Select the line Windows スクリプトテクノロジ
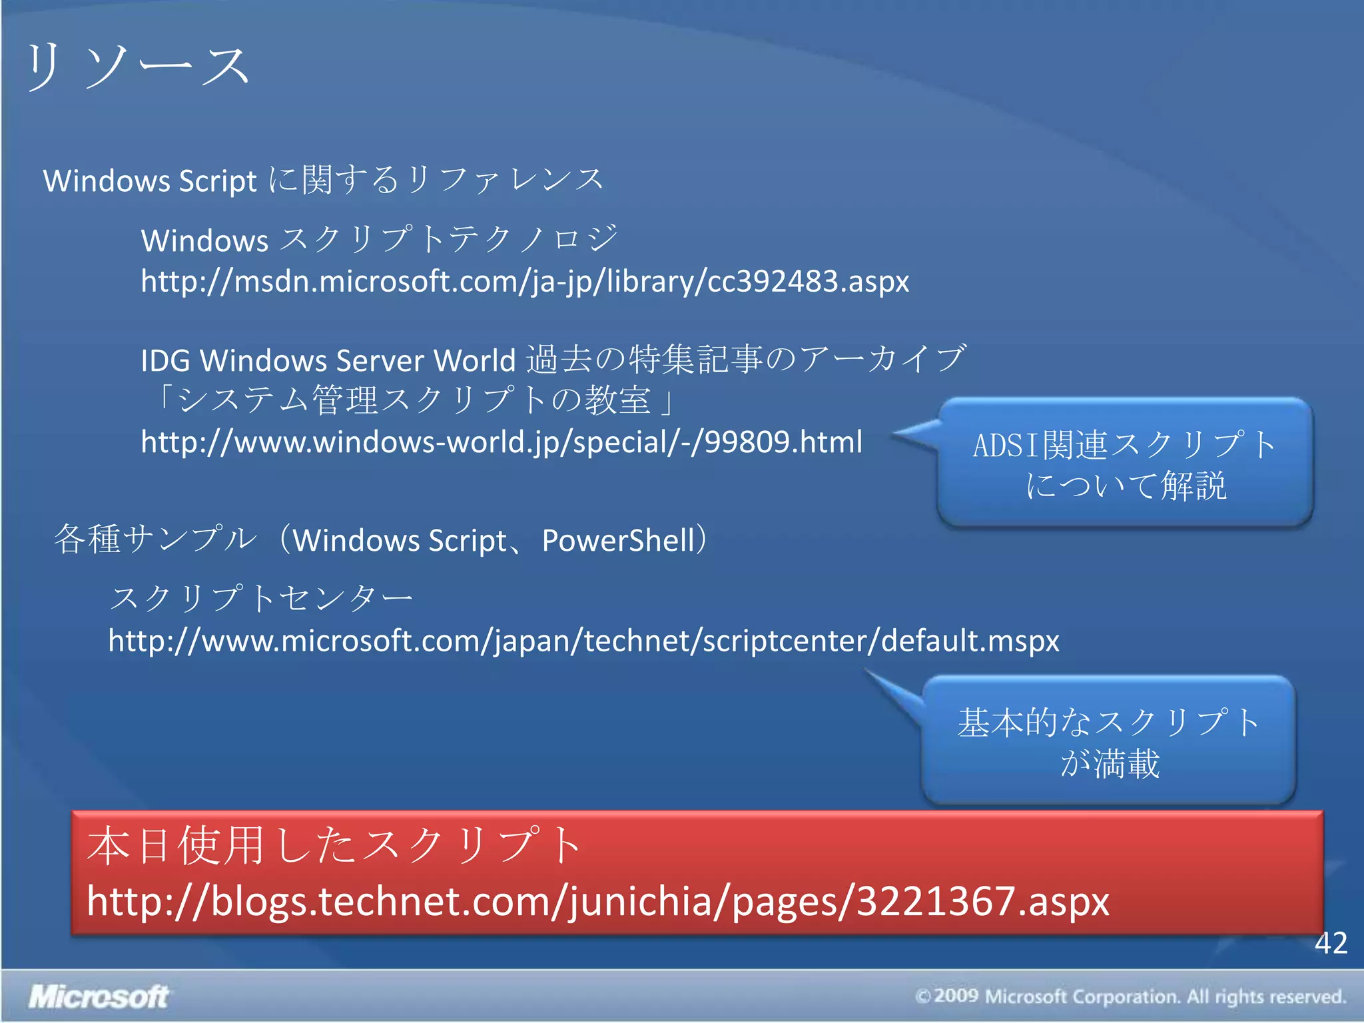This screenshot has width=1364, height=1023. [x=380, y=240]
